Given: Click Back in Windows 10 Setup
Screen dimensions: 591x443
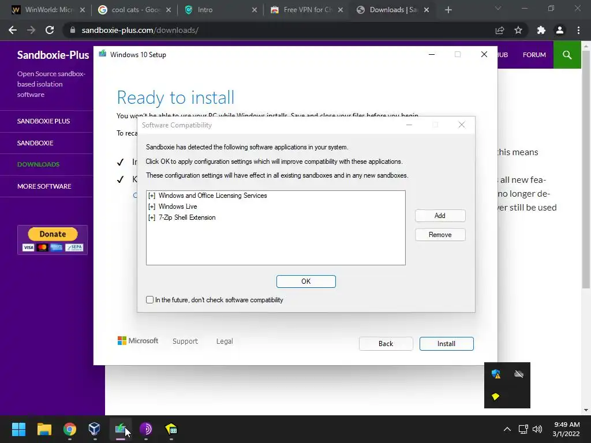Looking at the screenshot, I should point(386,344).
